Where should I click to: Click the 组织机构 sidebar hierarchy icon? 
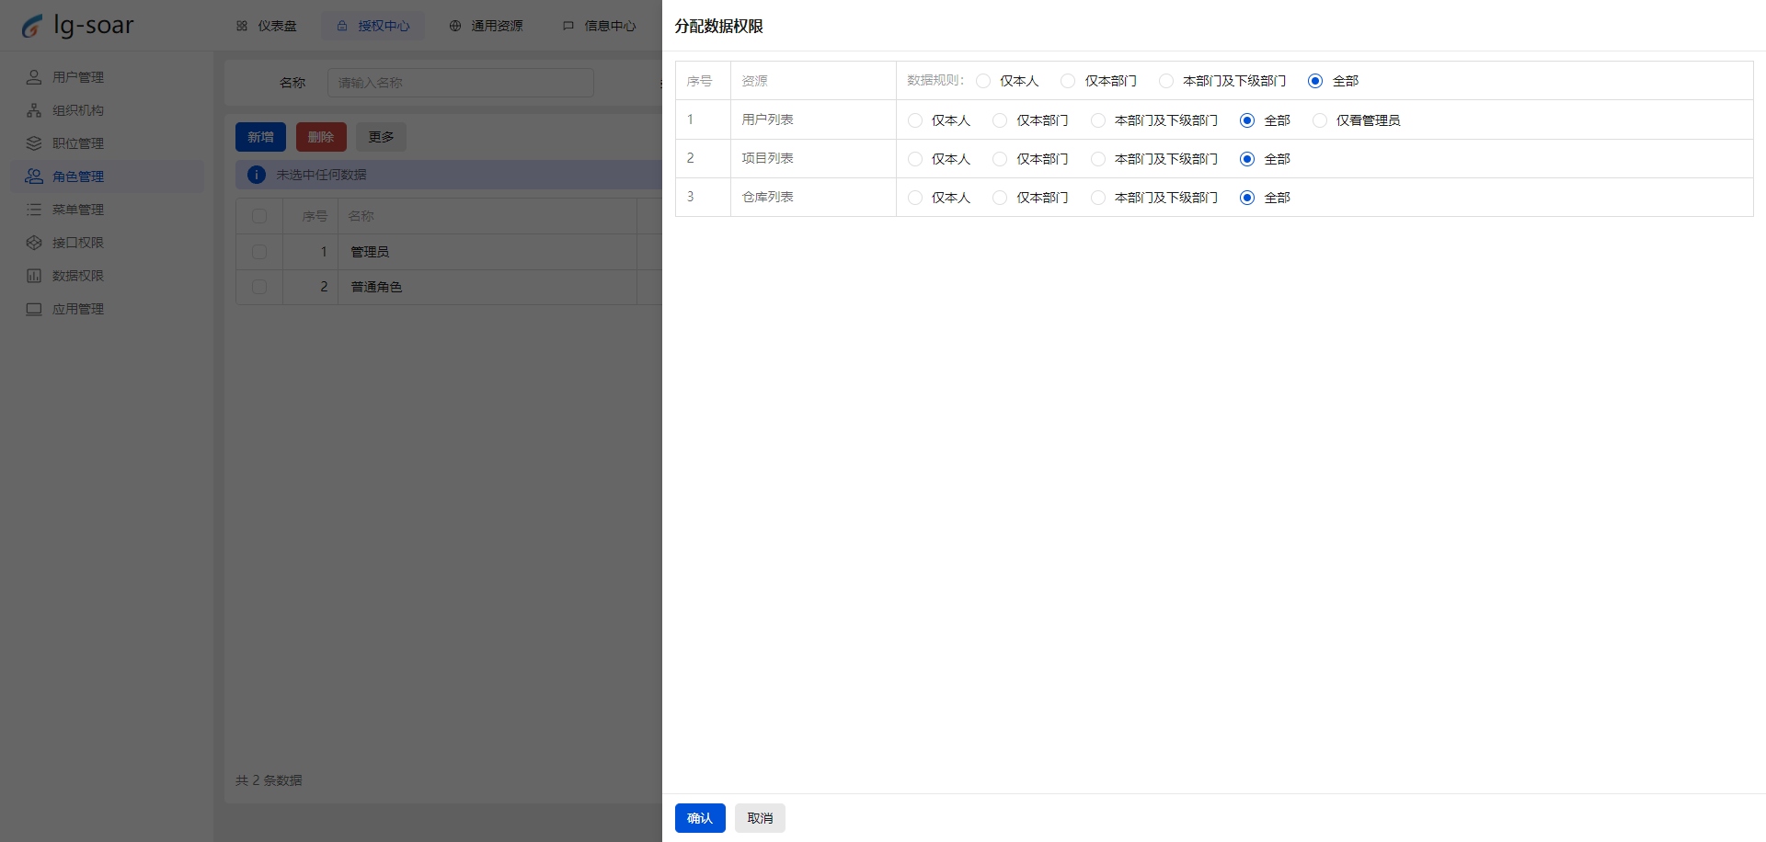[34, 110]
